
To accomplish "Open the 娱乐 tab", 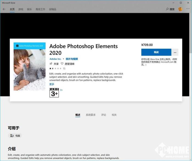I will pos(29,9).
